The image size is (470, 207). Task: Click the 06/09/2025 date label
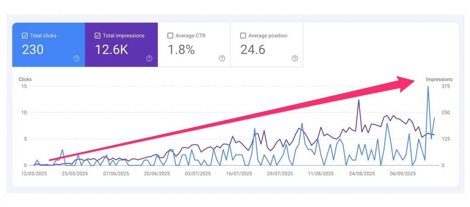pyautogui.click(x=402, y=173)
